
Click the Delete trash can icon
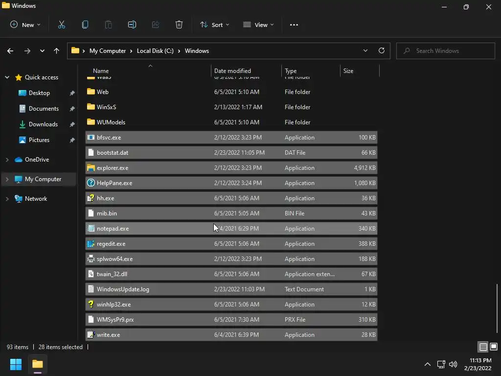pos(179,24)
